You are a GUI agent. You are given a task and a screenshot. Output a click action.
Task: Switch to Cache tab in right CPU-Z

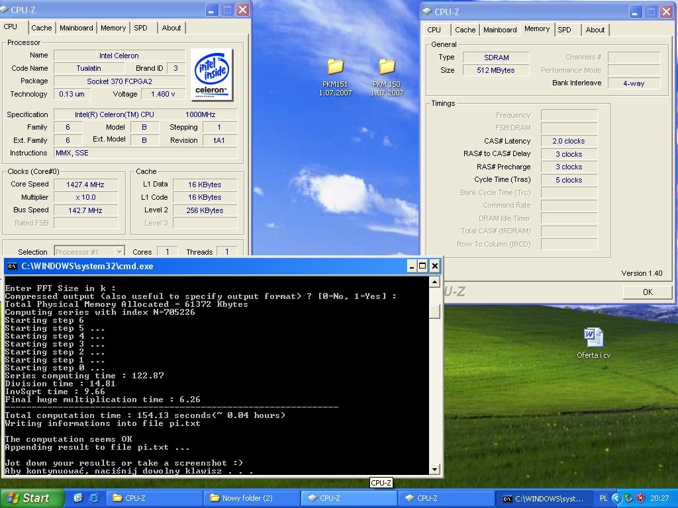[x=465, y=30]
